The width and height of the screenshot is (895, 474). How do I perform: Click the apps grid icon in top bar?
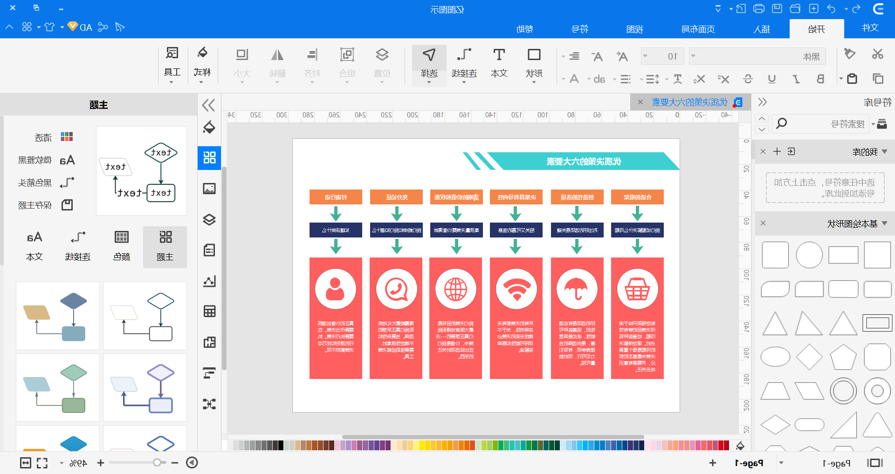click(x=27, y=27)
